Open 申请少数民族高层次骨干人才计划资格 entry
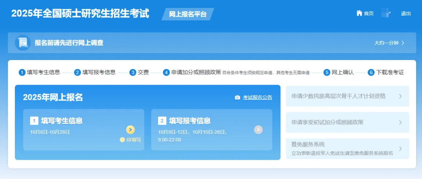This screenshot has width=422, height=179. [347, 96]
